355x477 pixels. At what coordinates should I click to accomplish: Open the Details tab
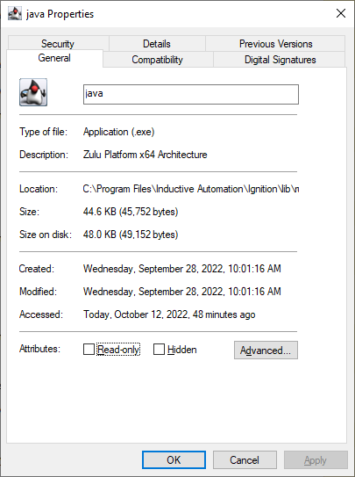157,44
